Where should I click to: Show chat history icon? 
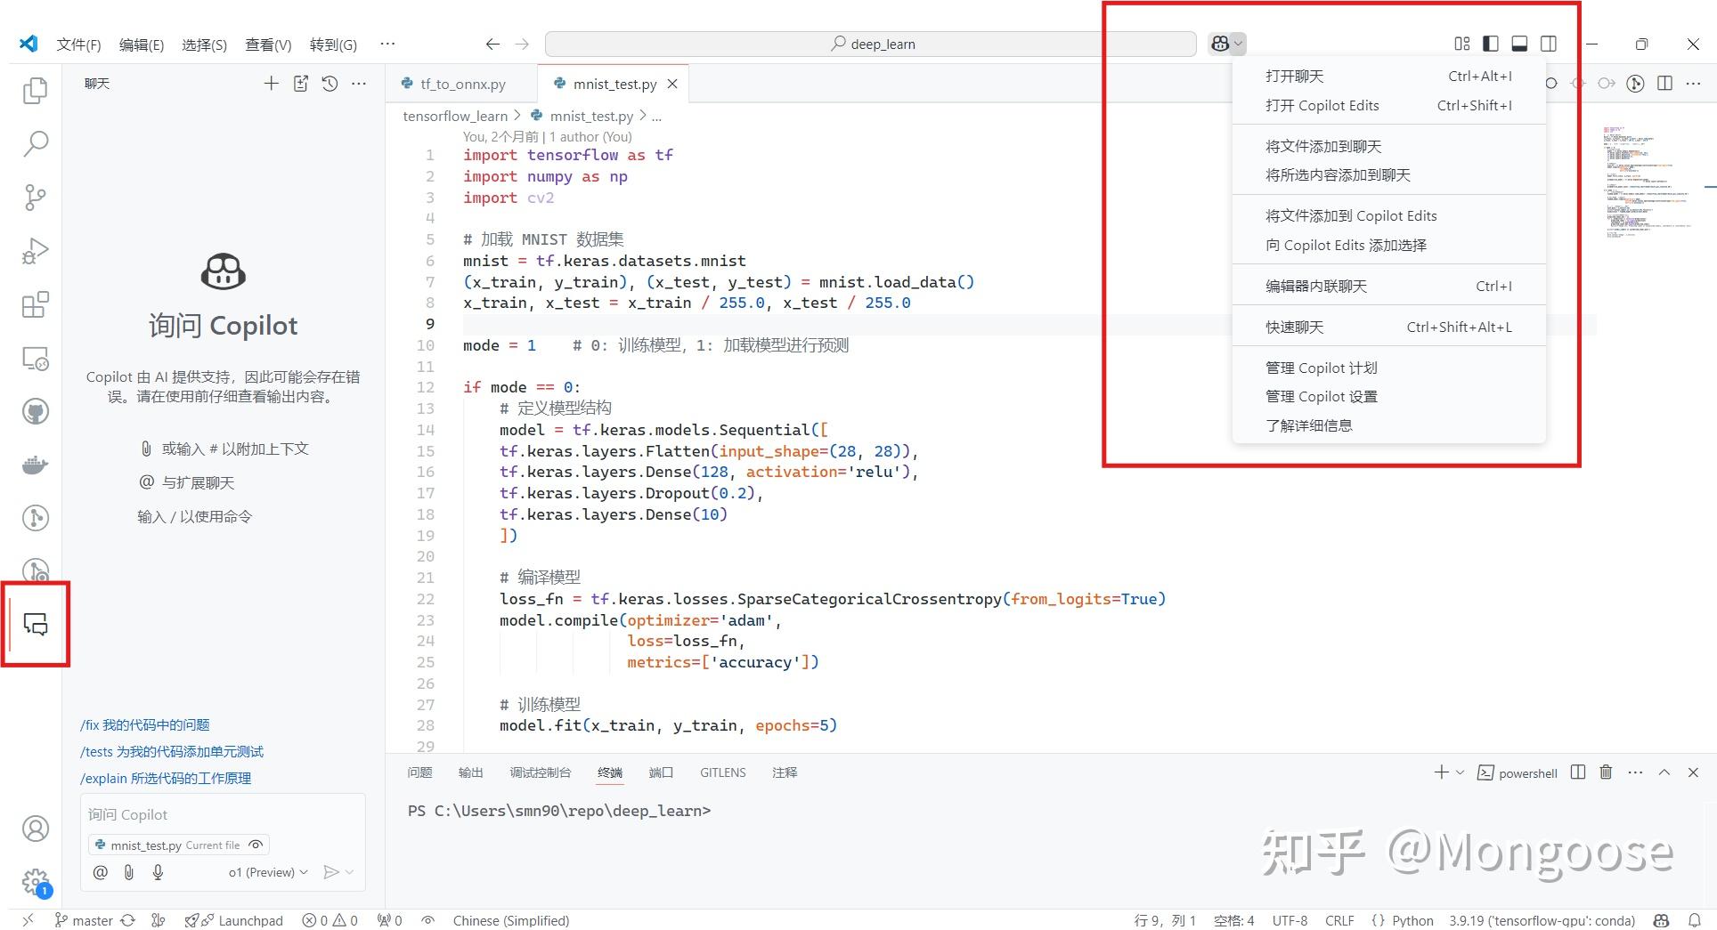coord(330,84)
